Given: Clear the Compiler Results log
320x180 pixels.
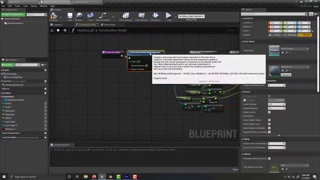Looking at the screenshot, I should [235, 169].
